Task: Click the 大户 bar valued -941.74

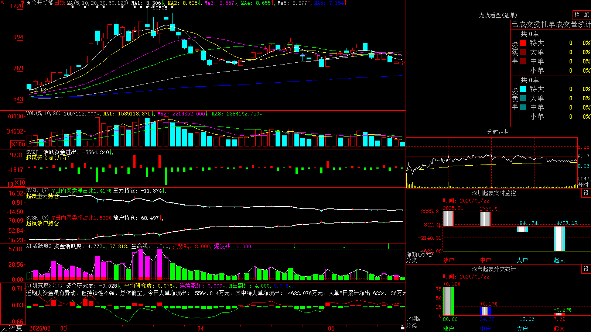Action: click(x=522, y=229)
